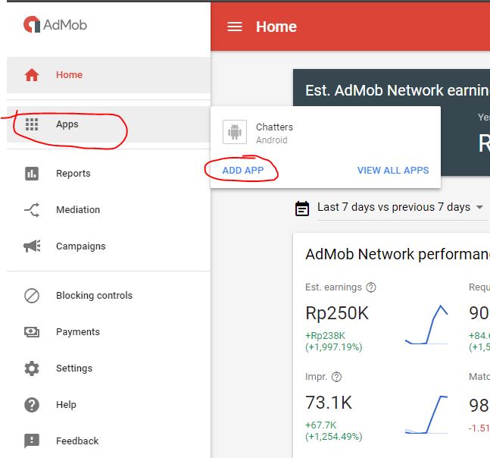Open the Feedback menu item
490x458 pixels.
(108, 441)
